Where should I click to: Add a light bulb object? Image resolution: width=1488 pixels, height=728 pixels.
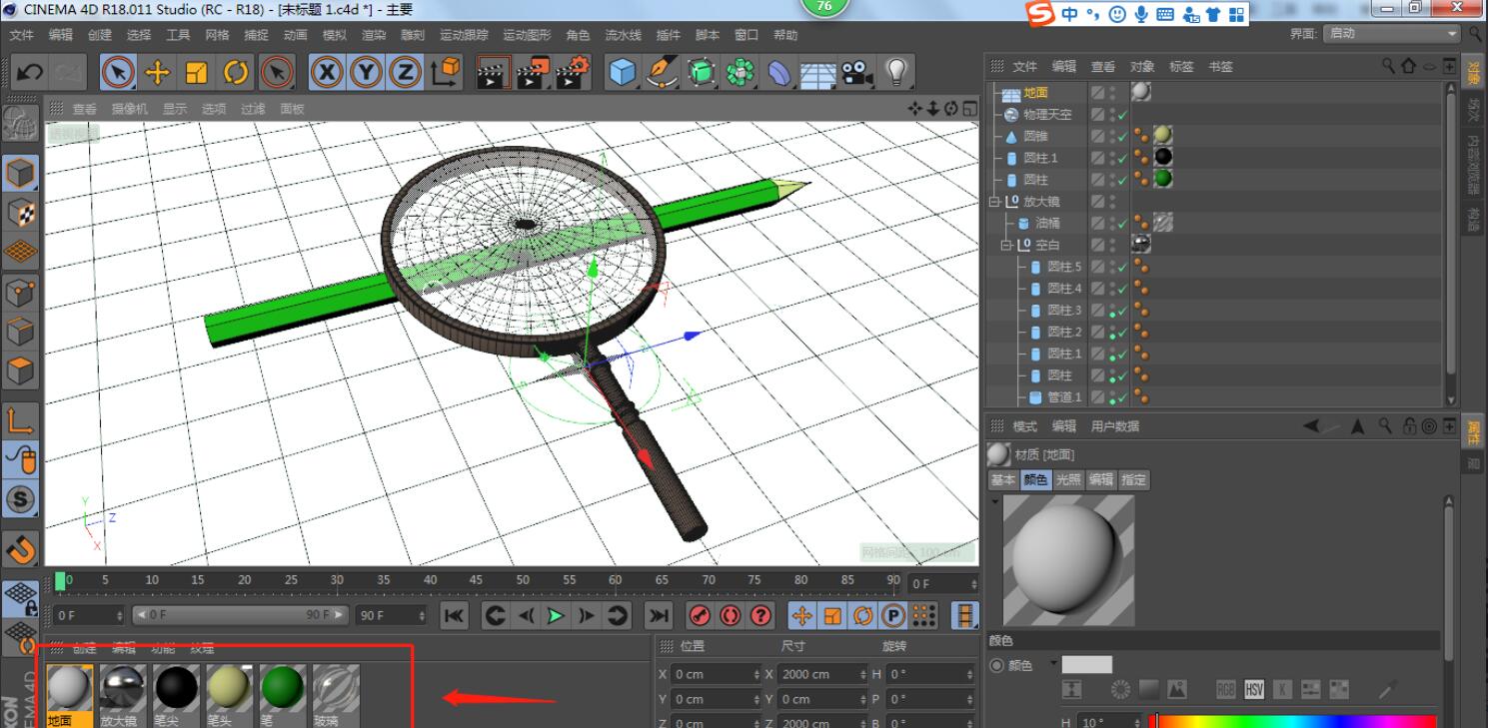tap(897, 72)
